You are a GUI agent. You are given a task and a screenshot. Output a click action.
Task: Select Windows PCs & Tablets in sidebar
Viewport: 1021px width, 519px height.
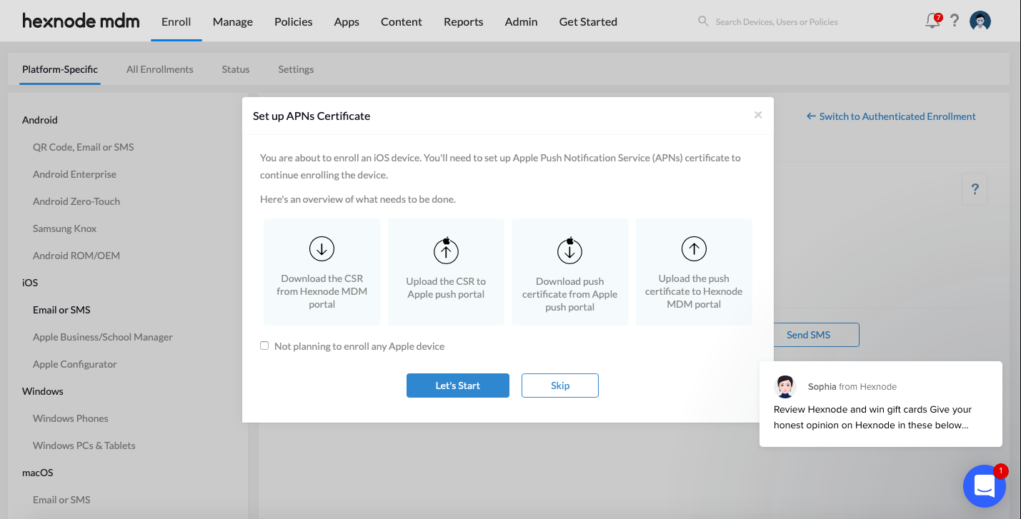84,445
